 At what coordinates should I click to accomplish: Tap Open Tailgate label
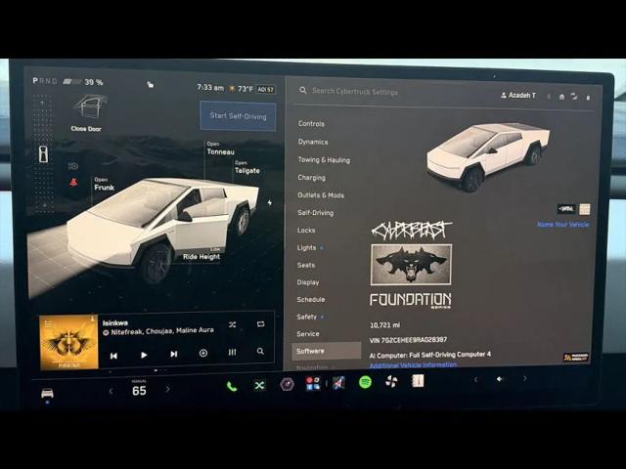[x=247, y=167]
